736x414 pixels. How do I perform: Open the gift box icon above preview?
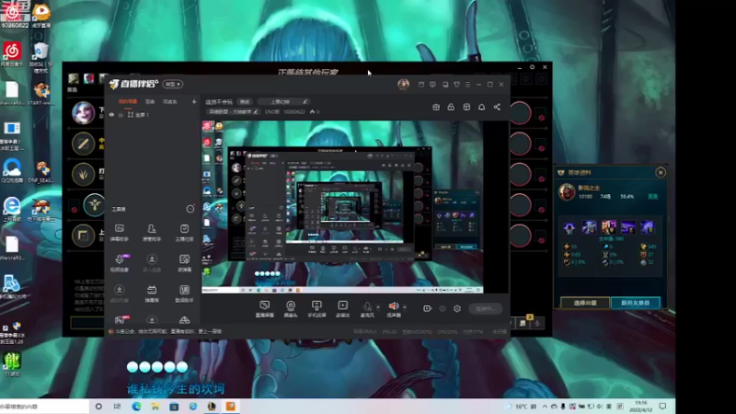click(x=436, y=107)
